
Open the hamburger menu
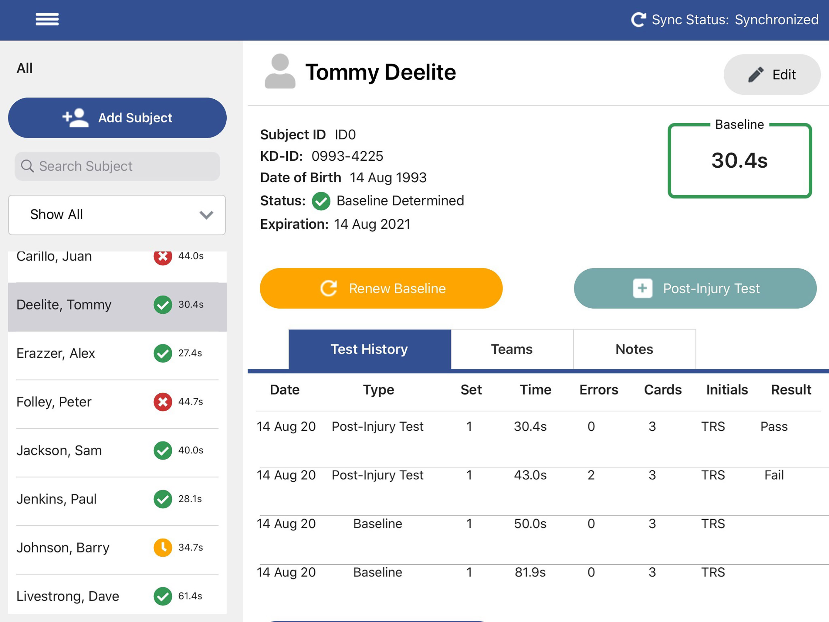[47, 19]
